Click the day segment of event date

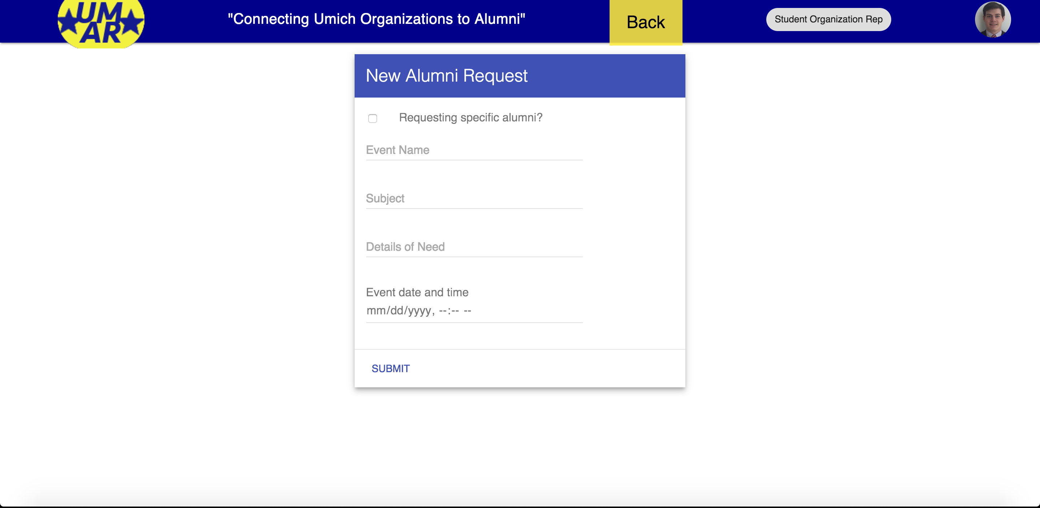(396, 310)
